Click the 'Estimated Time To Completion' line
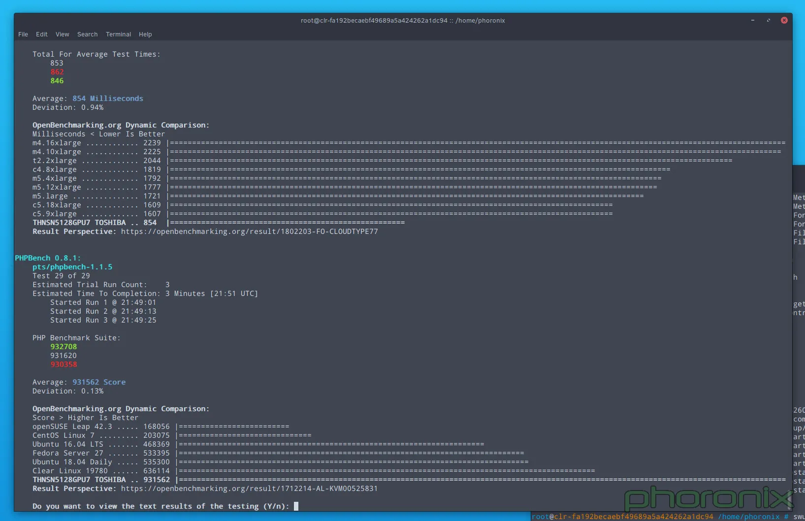This screenshot has width=805, height=521. point(145,293)
